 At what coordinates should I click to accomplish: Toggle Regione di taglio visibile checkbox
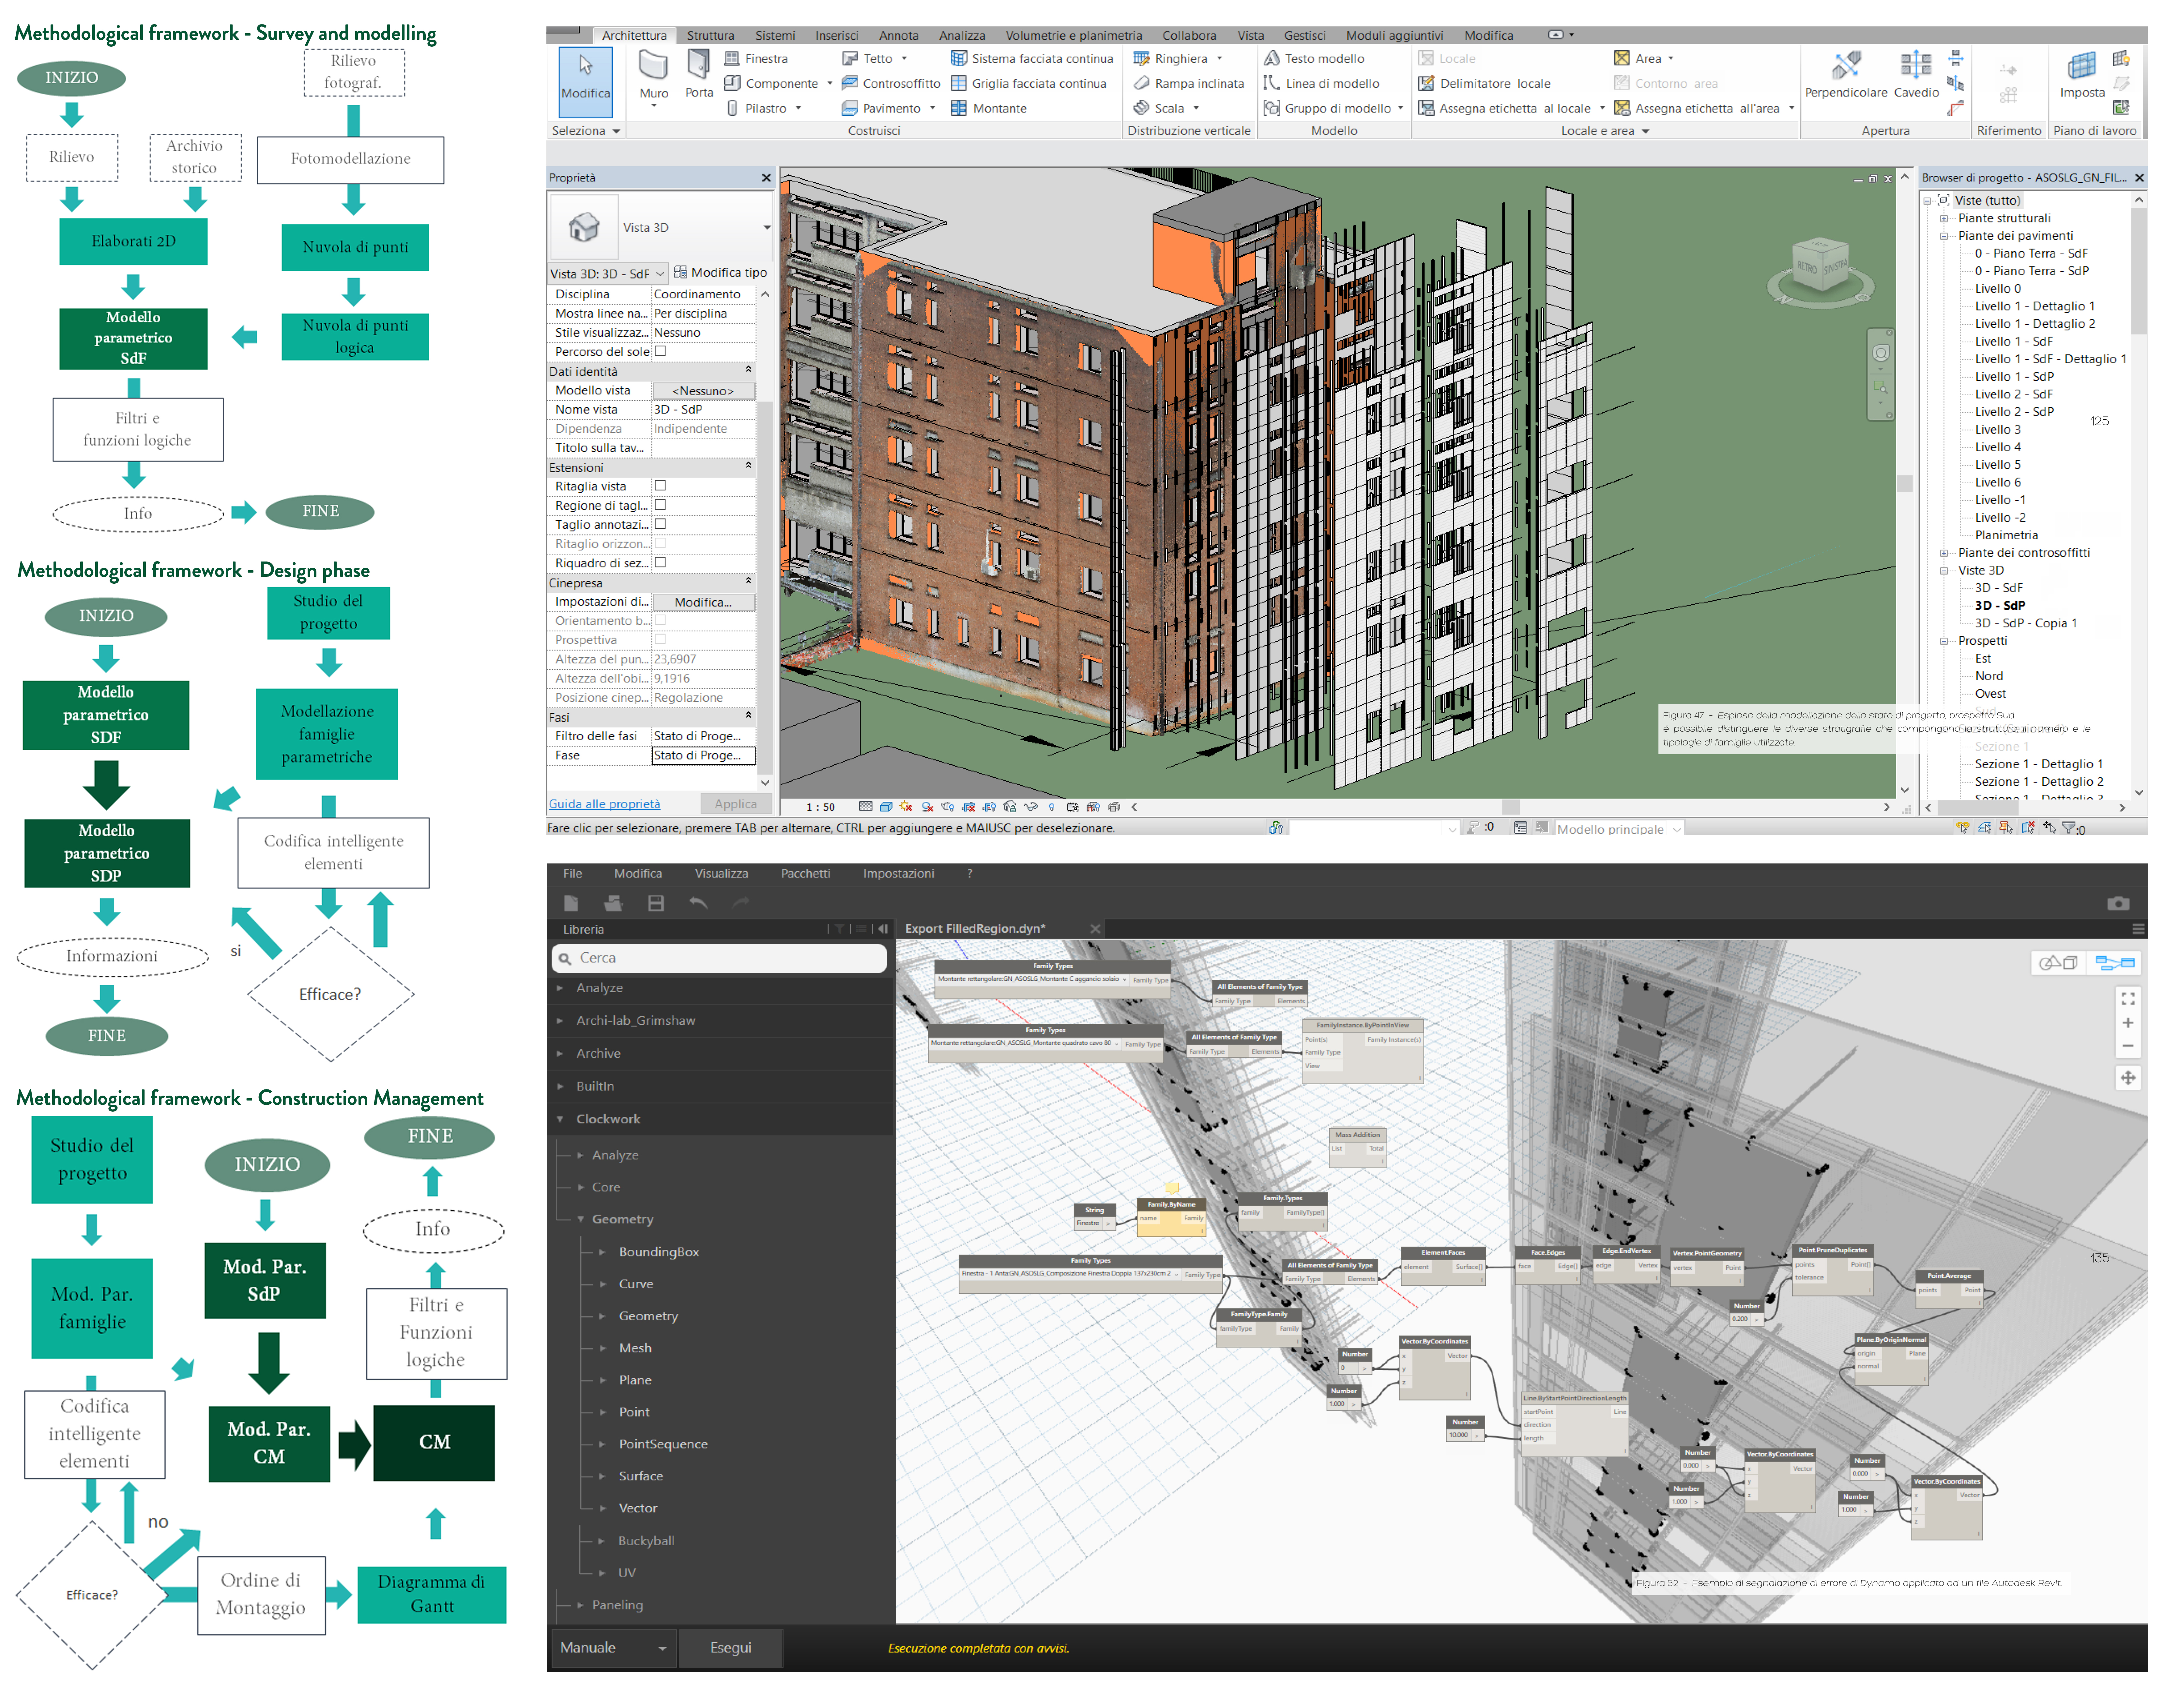pyautogui.click(x=660, y=505)
